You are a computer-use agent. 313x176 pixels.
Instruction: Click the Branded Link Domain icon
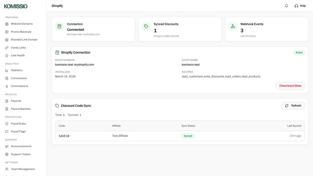tap(7, 40)
